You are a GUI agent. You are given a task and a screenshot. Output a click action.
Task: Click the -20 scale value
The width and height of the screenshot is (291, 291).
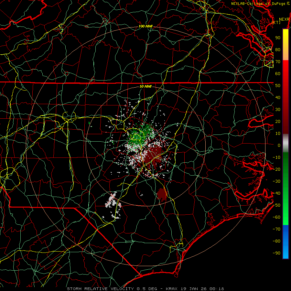[x=276, y=169]
